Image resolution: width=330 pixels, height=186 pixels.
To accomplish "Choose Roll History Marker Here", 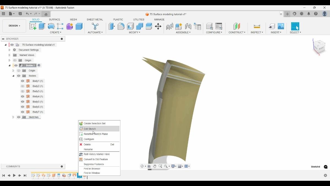I will (99, 154).
